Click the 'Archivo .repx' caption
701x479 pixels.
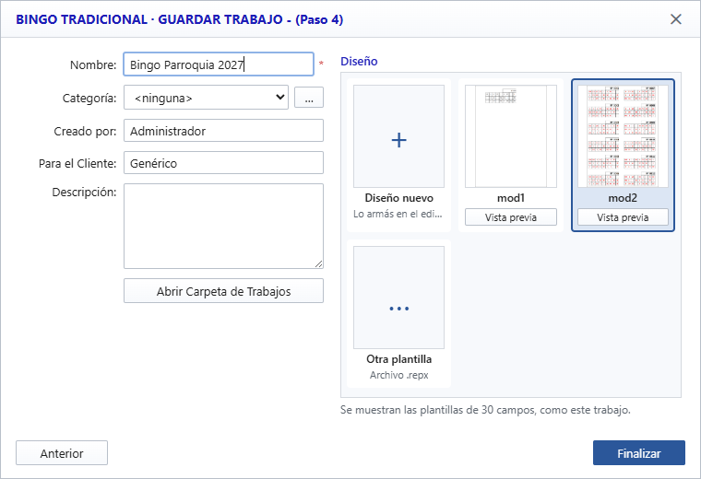click(x=398, y=375)
